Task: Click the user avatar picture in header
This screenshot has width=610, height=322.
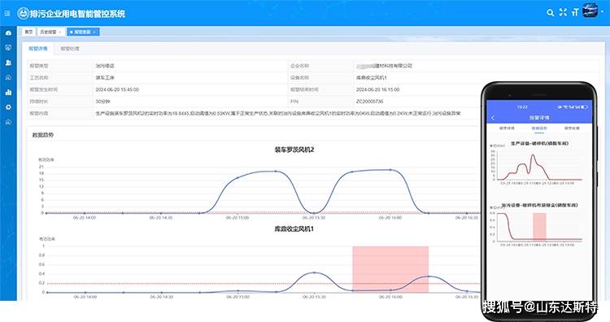Action: (x=590, y=11)
